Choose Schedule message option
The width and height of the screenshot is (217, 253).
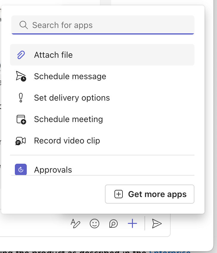[102, 76]
